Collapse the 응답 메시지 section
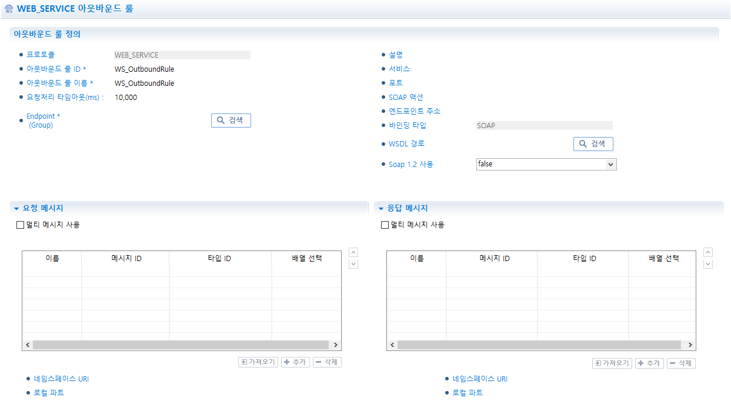Screen dimensions: 731x401 381,209
